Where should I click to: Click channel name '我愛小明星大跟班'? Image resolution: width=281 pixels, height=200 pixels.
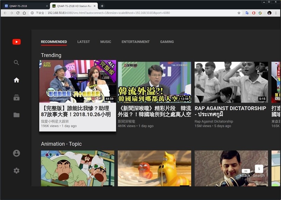click(55, 121)
